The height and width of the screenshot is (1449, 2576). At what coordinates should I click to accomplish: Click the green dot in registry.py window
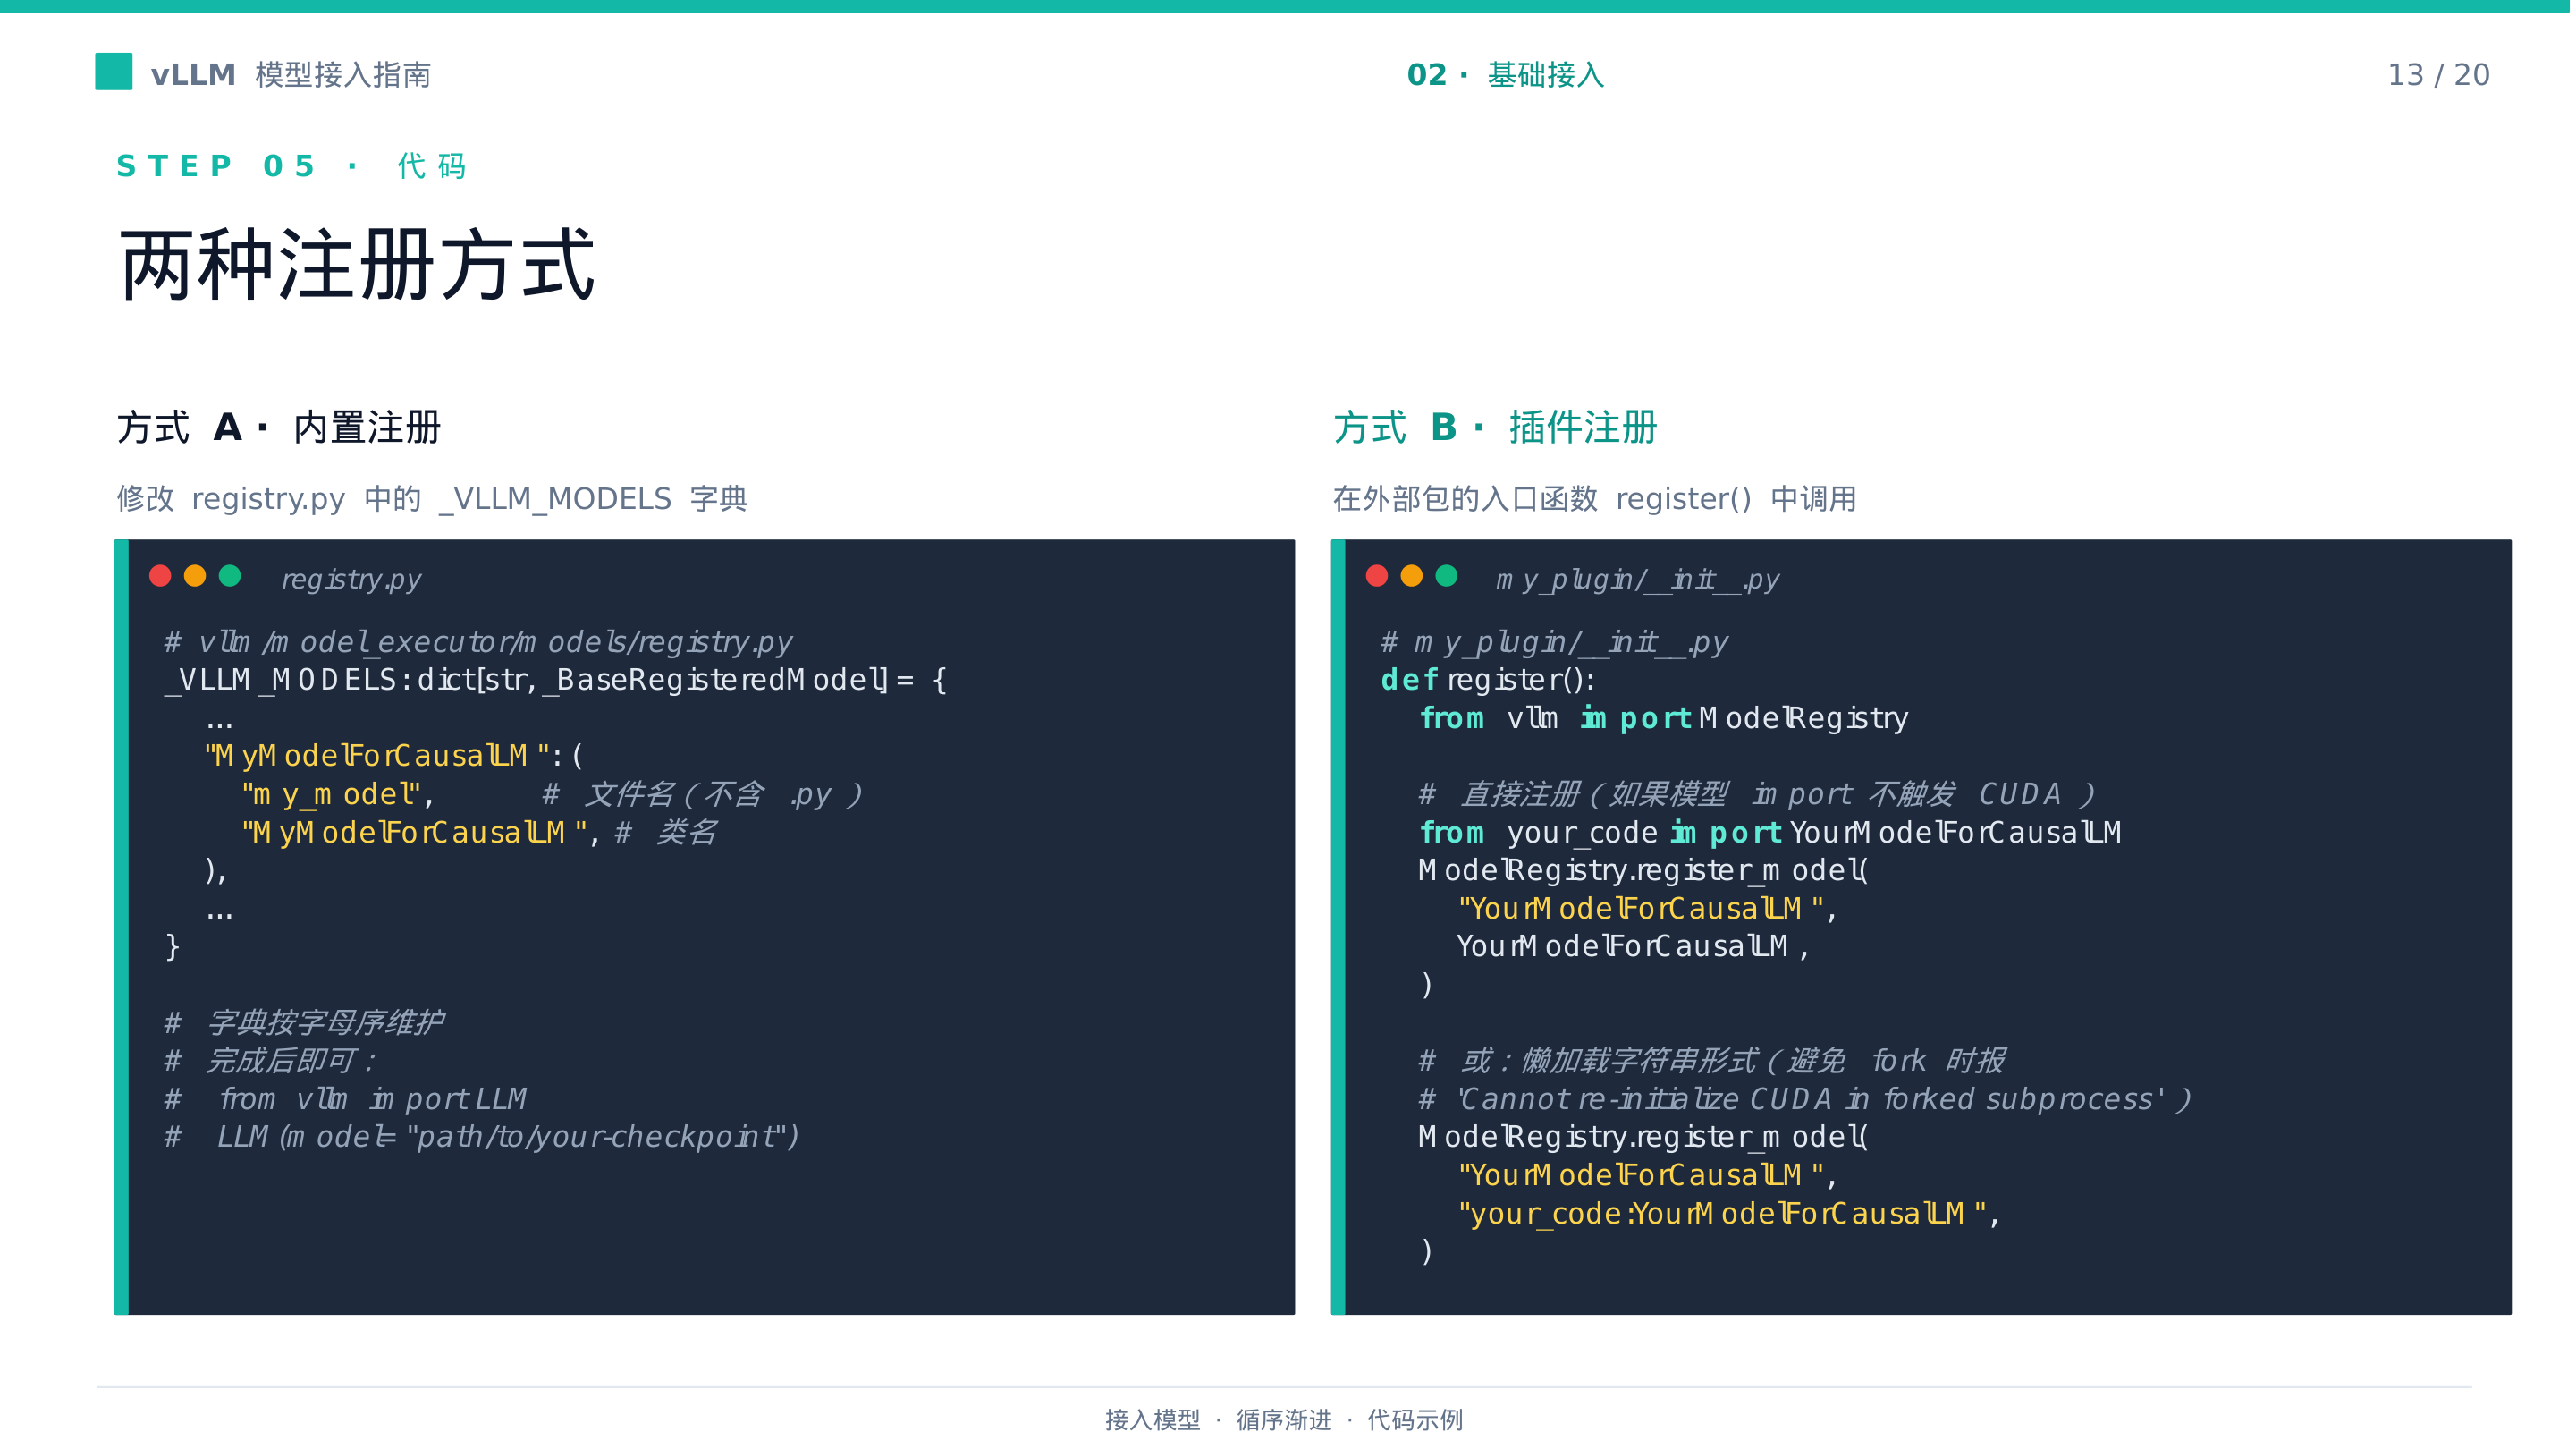tap(230, 576)
